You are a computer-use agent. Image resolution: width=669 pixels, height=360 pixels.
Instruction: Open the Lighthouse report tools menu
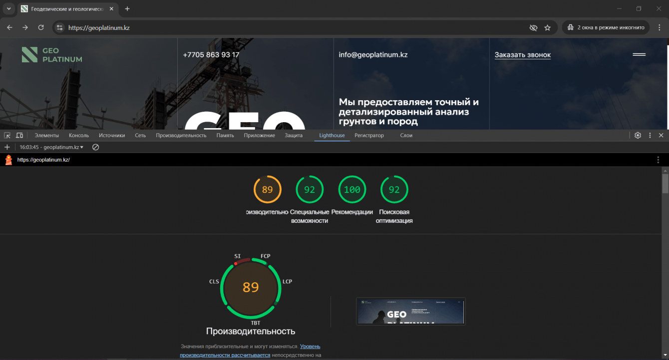pyautogui.click(x=658, y=160)
